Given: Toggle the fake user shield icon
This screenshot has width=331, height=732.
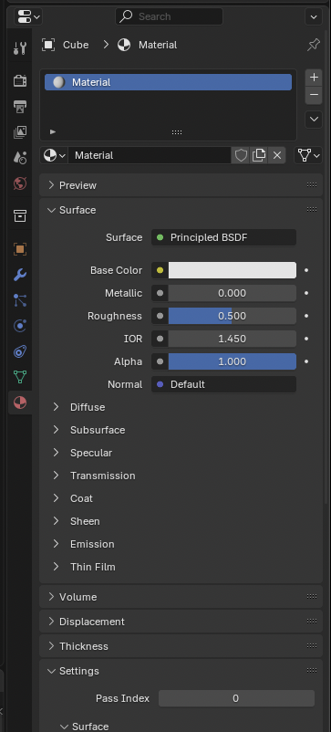Looking at the screenshot, I should coord(241,155).
